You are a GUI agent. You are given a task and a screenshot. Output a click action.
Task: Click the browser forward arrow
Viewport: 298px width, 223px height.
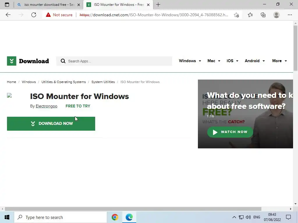[21, 15]
